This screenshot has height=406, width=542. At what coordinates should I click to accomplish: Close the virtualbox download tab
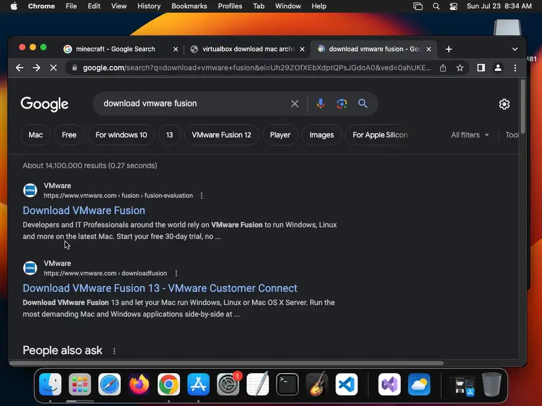pos(302,49)
